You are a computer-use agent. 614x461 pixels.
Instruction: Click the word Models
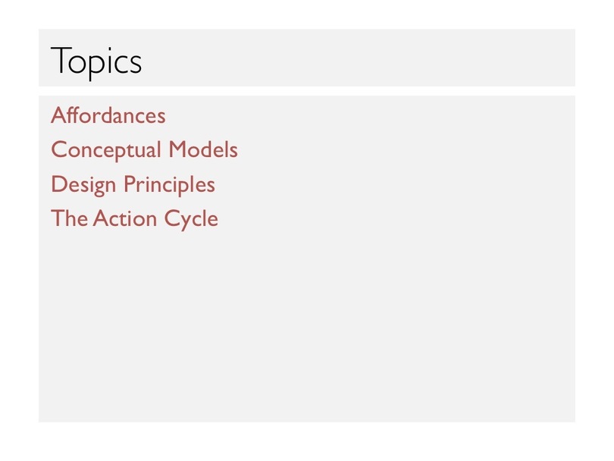click(203, 149)
